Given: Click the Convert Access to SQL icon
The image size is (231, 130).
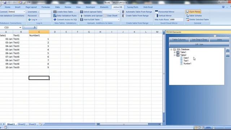Looking at the screenshot, I should tap(55, 19).
